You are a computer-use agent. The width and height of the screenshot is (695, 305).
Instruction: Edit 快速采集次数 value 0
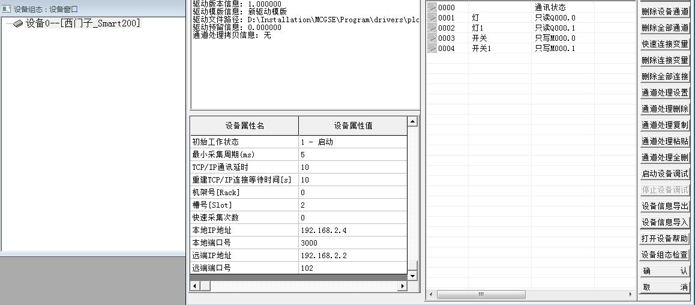pyautogui.click(x=353, y=218)
